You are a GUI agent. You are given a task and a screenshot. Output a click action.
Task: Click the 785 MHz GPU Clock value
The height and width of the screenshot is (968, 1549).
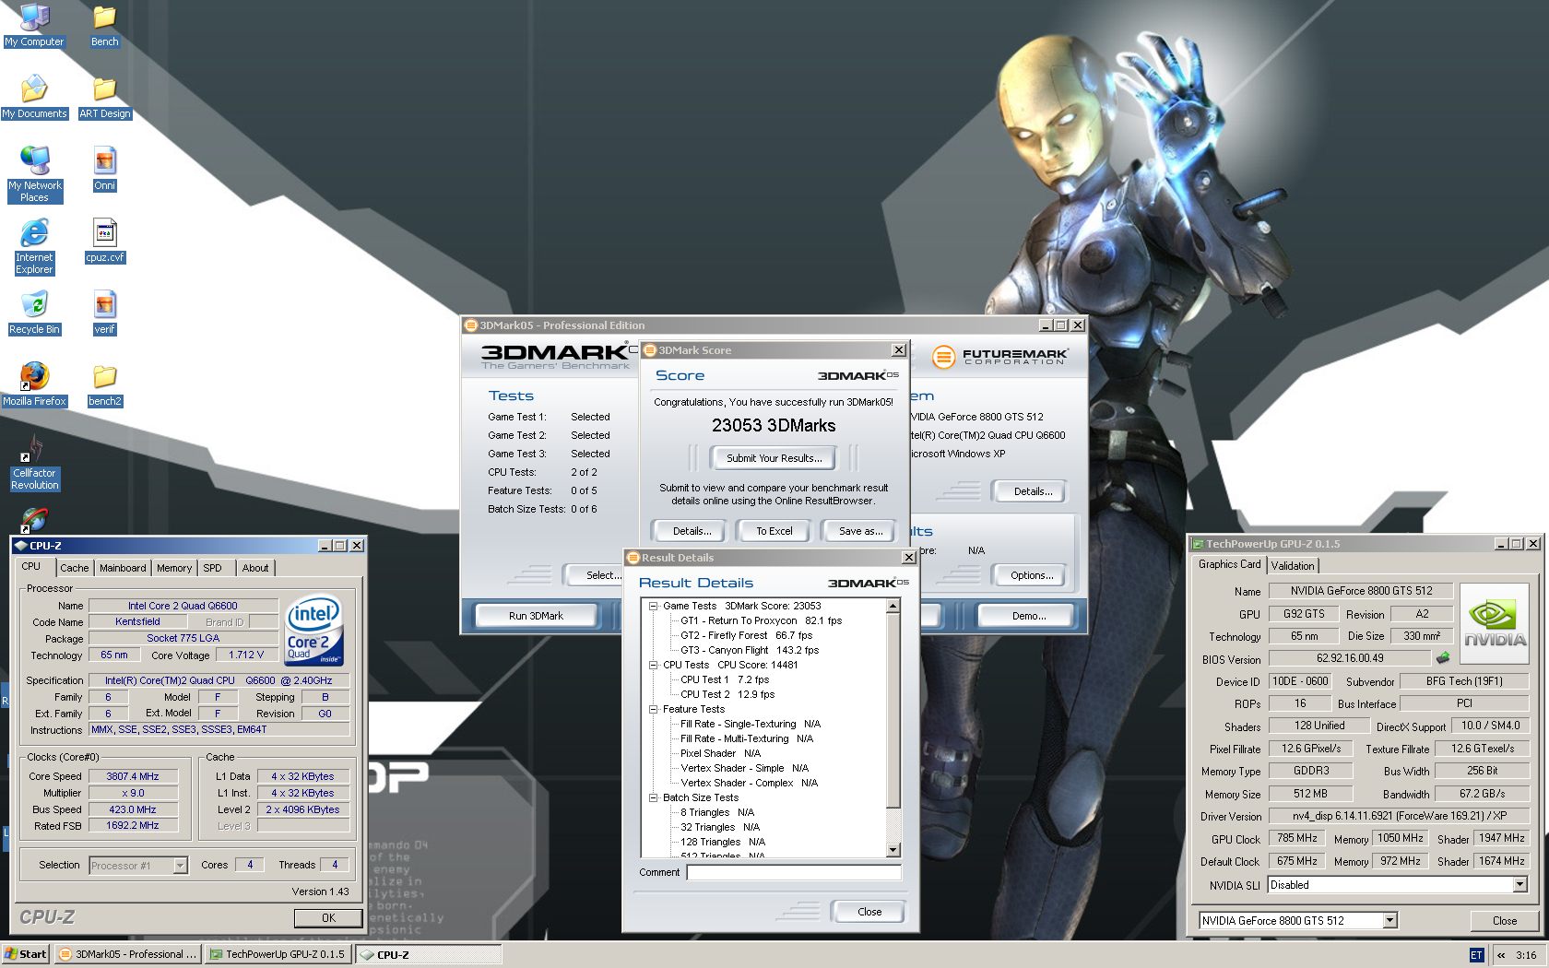pos(1296,838)
